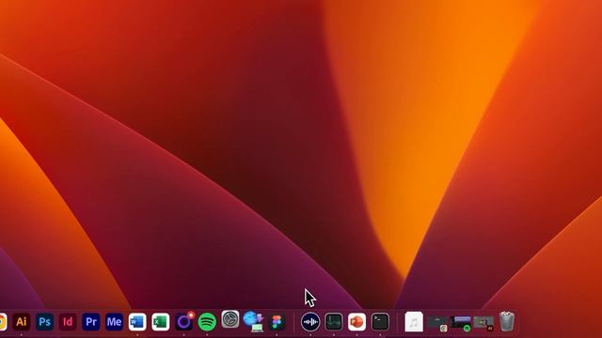Viewport: 602px width, 338px height.
Task: Open System Settings gear icon
Action: [x=230, y=319]
